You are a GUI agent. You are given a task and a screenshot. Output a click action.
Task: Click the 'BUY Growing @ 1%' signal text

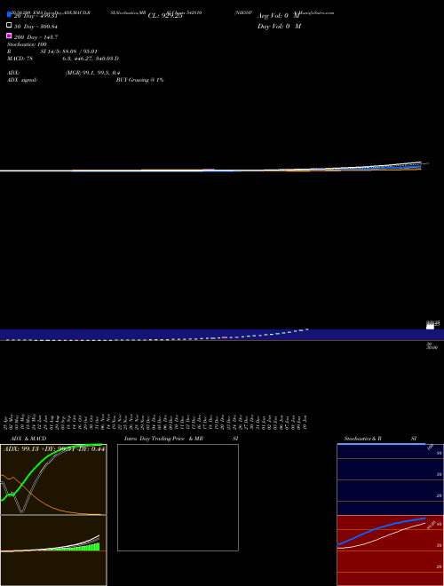[139, 80]
